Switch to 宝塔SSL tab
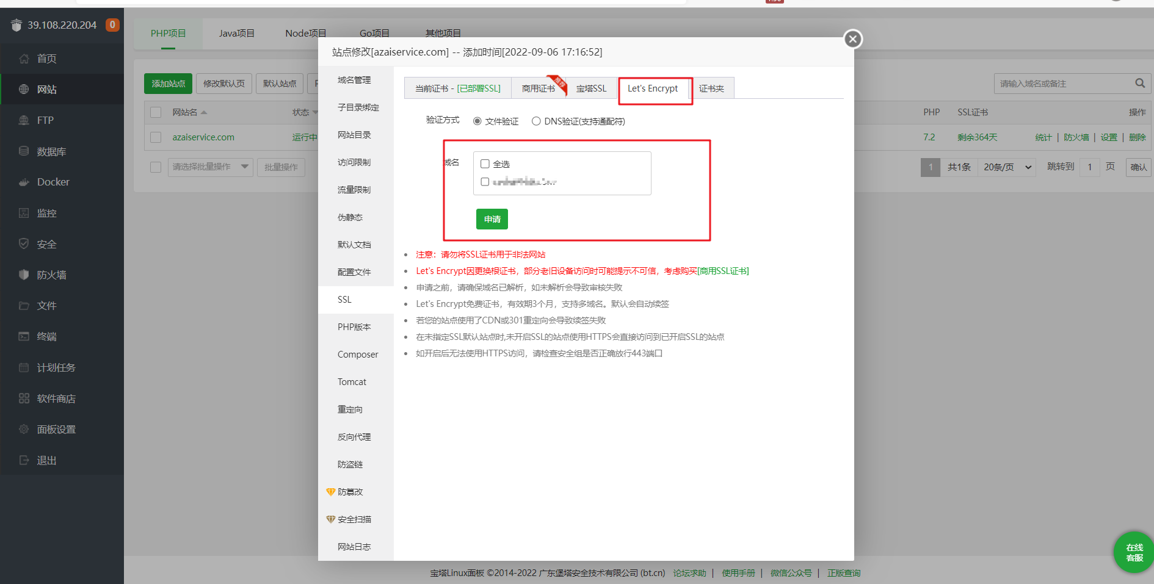Image resolution: width=1154 pixels, height=584 pixels. click(x=591, y=88)
